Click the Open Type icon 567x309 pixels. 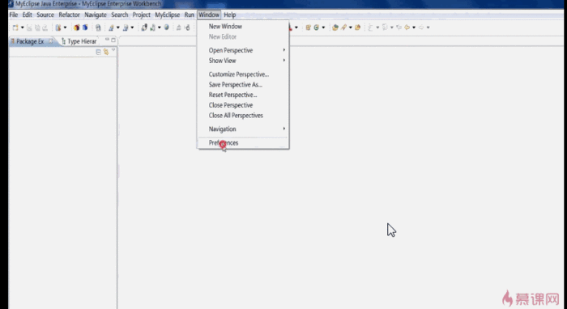(335, 28)
